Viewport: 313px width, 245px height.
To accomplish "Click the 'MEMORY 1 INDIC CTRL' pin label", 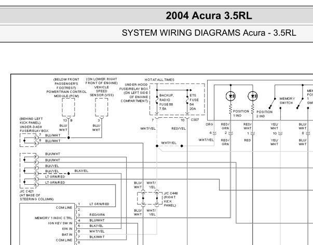I will (x=53, y=218).
